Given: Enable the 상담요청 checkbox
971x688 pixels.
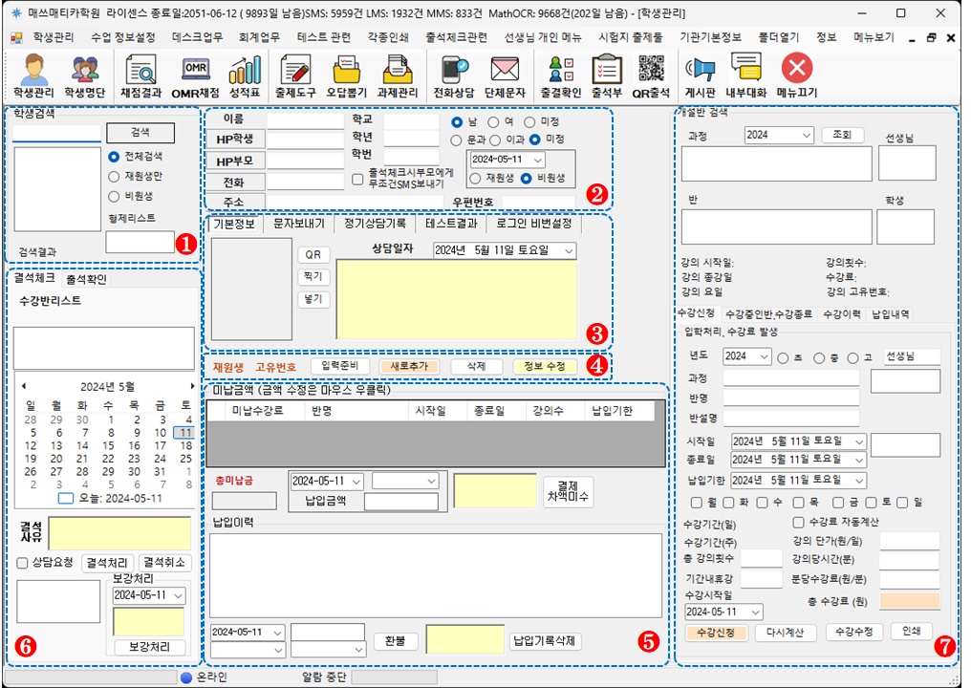Looking at the screenshot, I should click(23, 563).
